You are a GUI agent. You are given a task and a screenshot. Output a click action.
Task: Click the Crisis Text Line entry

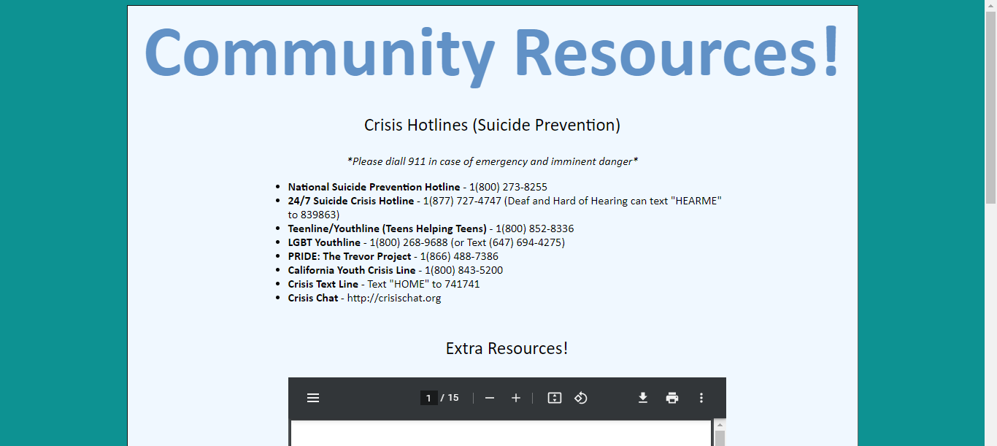click(x=384, y=284)
